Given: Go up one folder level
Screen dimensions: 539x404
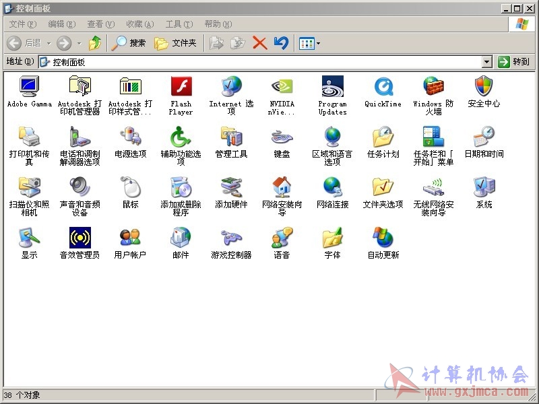Looking at the screenshot, I should (95, 43).
